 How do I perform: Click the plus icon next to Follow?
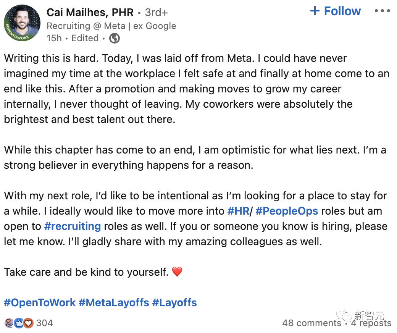[315, 11]
